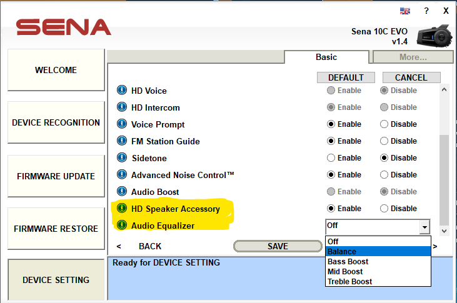Switch to the Basic tab
The image size is (457, 303).
pos(326,57)
